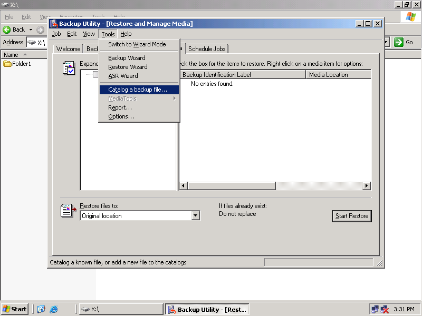
Task: Click the clock showing 3:31 PM
Action: point(404,309)
